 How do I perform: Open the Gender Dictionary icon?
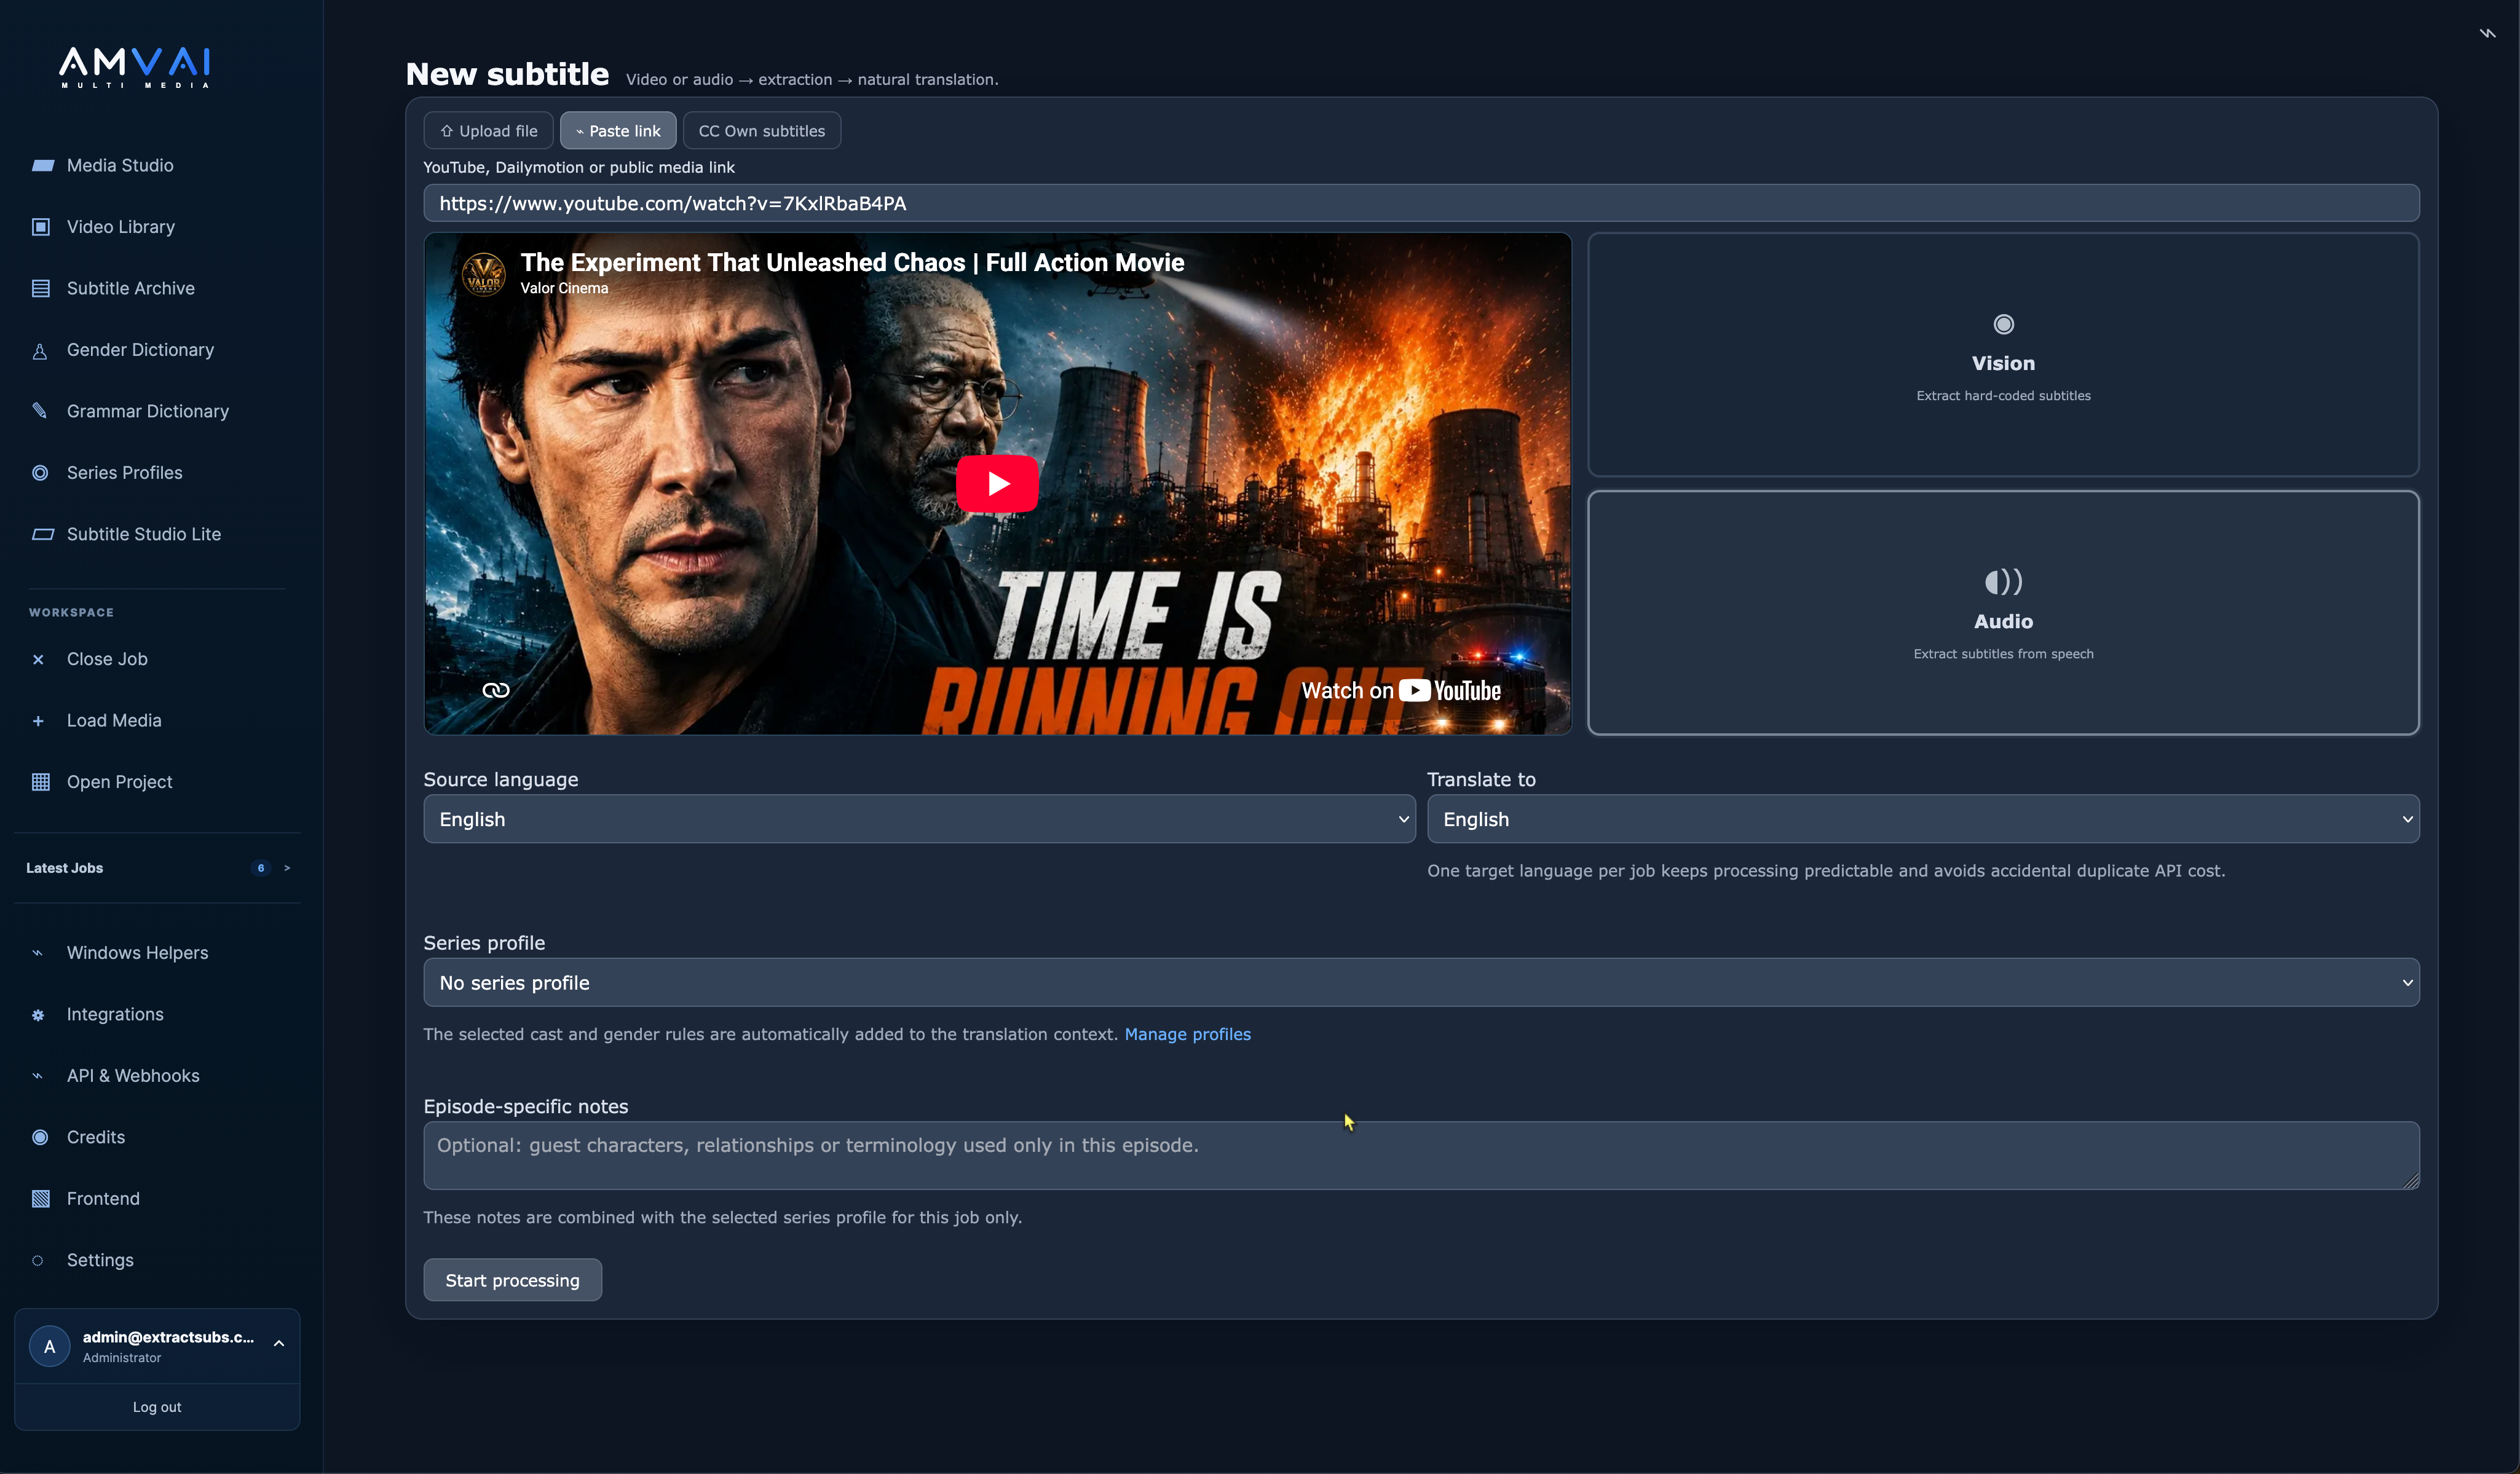(40, 351)
